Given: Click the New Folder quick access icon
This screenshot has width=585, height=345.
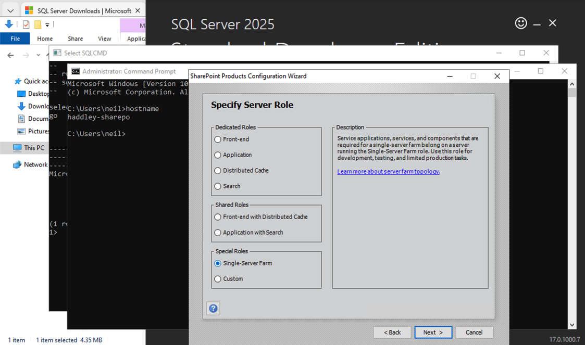Looking at the screenshot, I should [38, 24].
